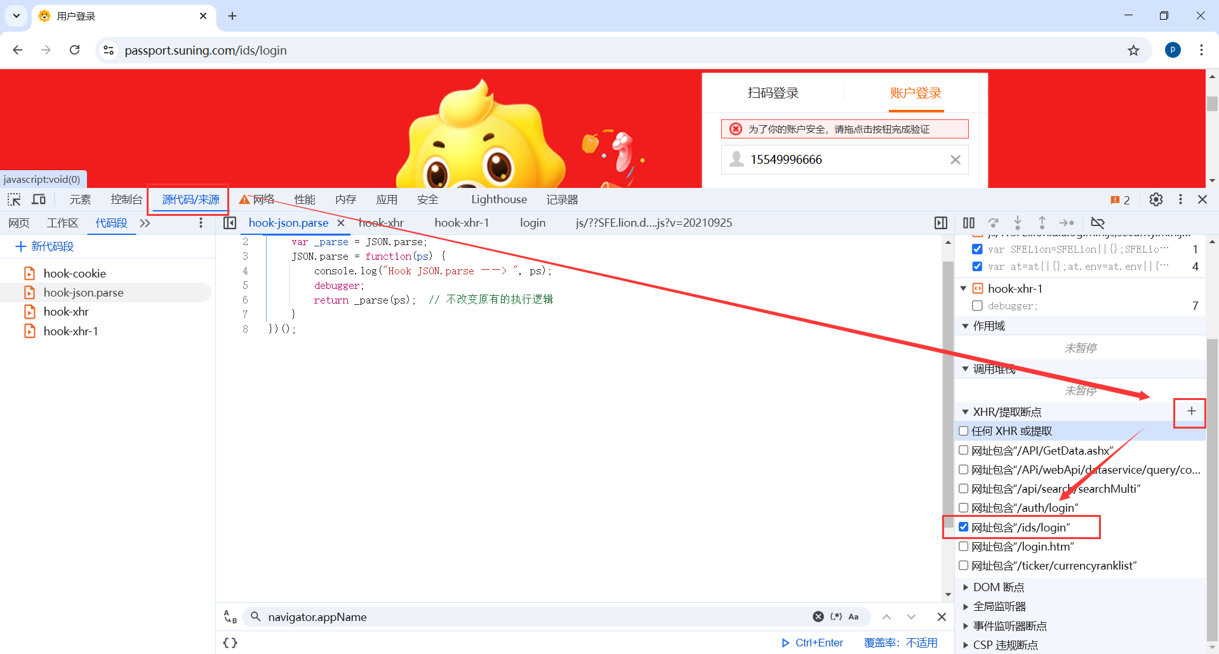
Task: Show more Sources navigator tabs
Action: coord(145,223)
